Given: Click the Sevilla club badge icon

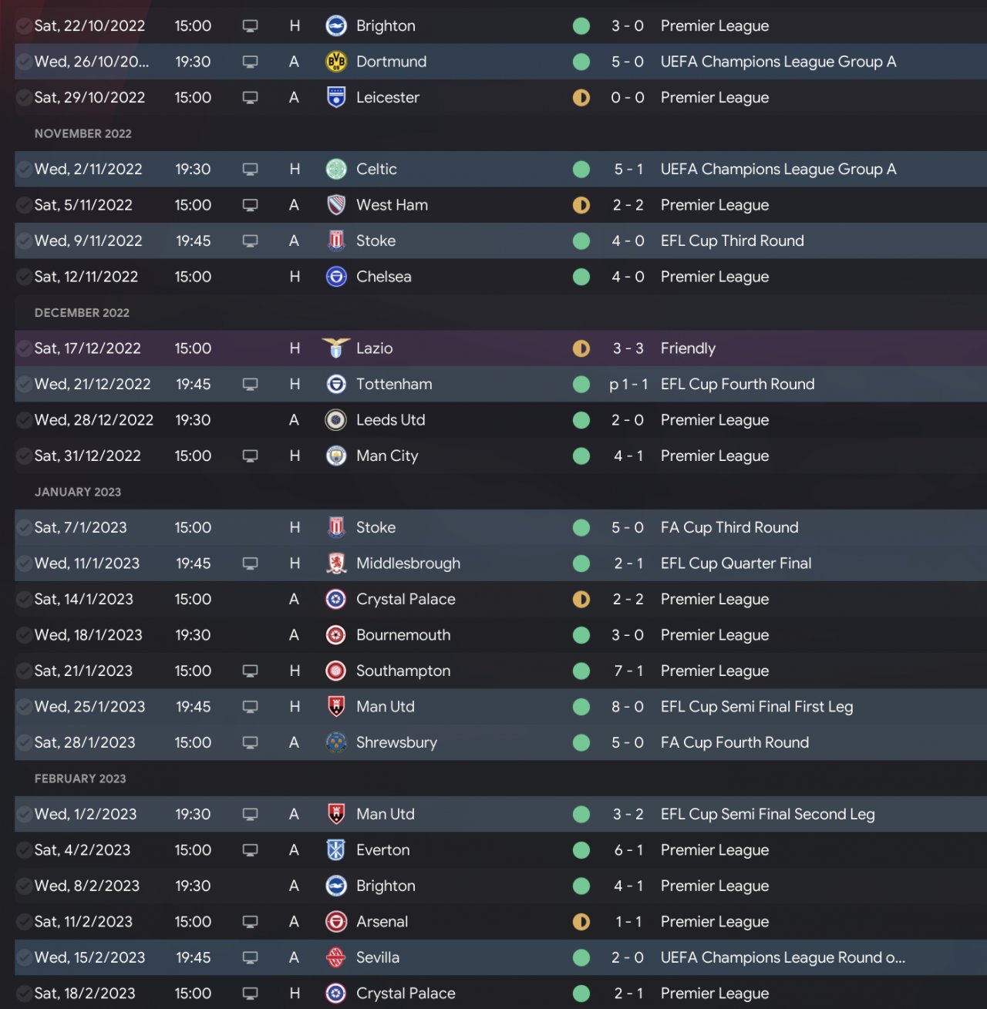Looking at the screenshot, I should coord(336,957).
